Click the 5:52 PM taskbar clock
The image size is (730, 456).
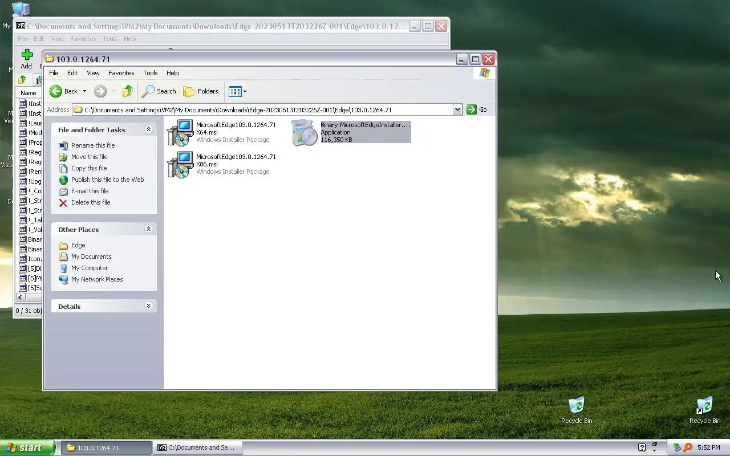pyautogui.click(x=708, y=447)
